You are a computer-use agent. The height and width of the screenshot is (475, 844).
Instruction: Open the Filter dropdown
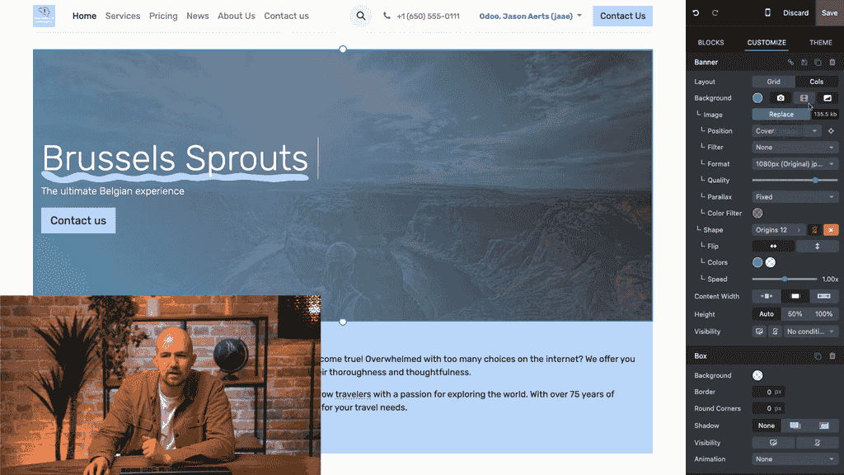tap(795, 147)
